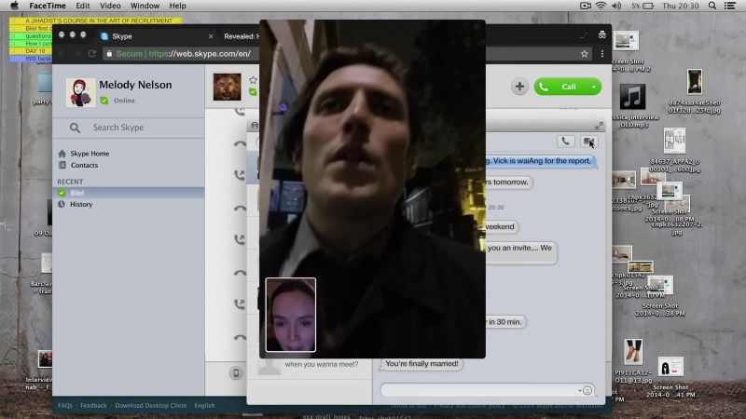Favorite the contact with the star toggle
Image resolution: width=746 pixels, height=419 pixels.
click(x=253, y=80)
